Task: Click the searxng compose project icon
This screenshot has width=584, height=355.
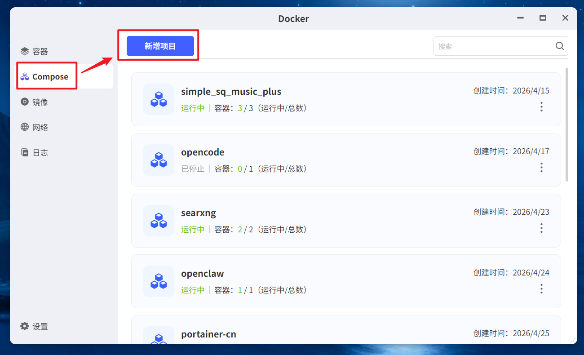Action: click(x=159, y=221)
